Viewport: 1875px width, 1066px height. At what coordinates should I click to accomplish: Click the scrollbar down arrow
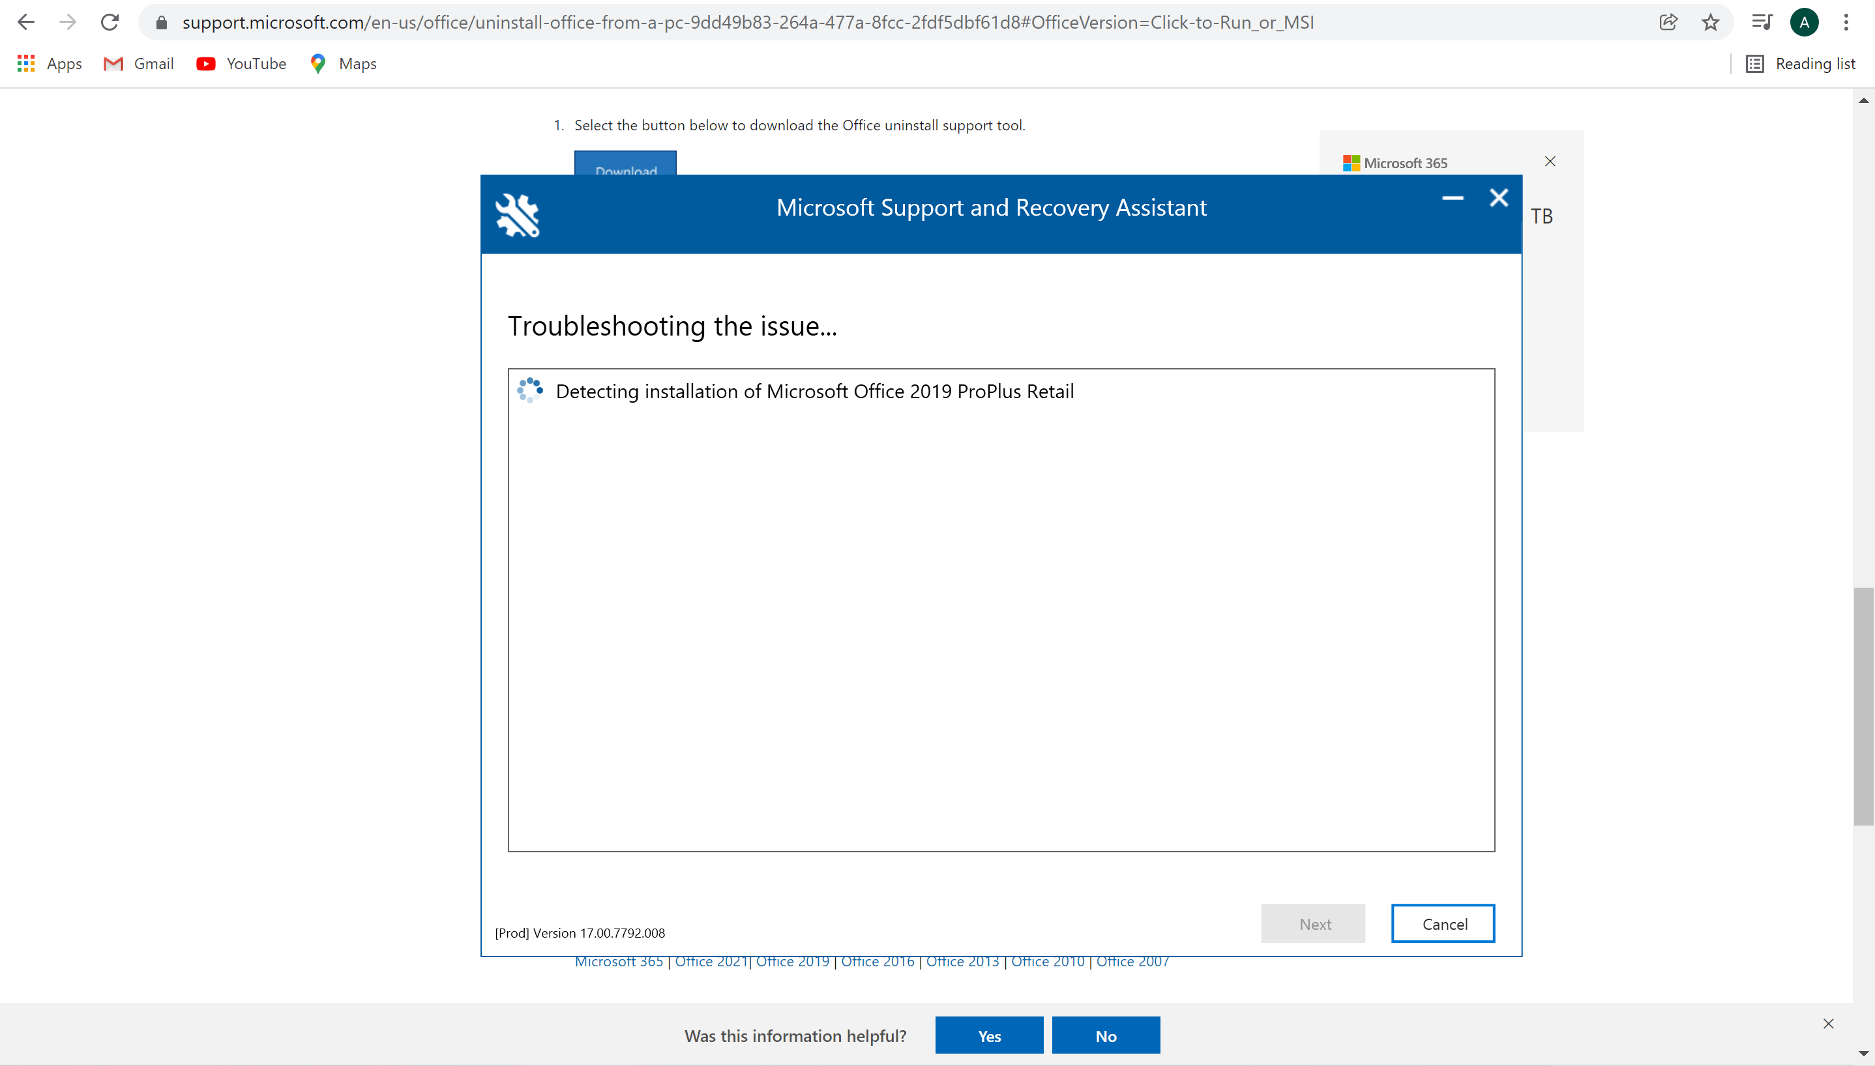(1863, 1054)
